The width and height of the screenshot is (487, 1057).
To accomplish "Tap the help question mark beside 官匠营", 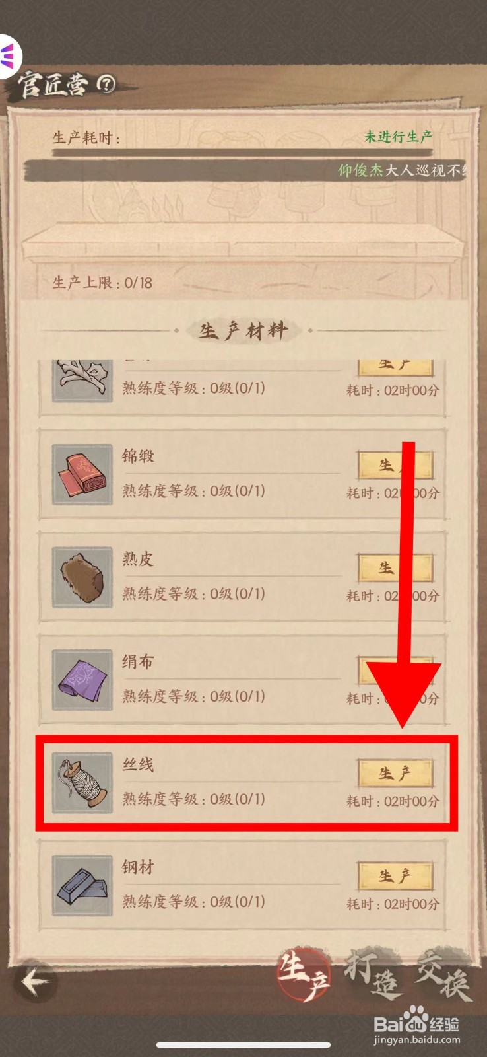I will 106,84.
